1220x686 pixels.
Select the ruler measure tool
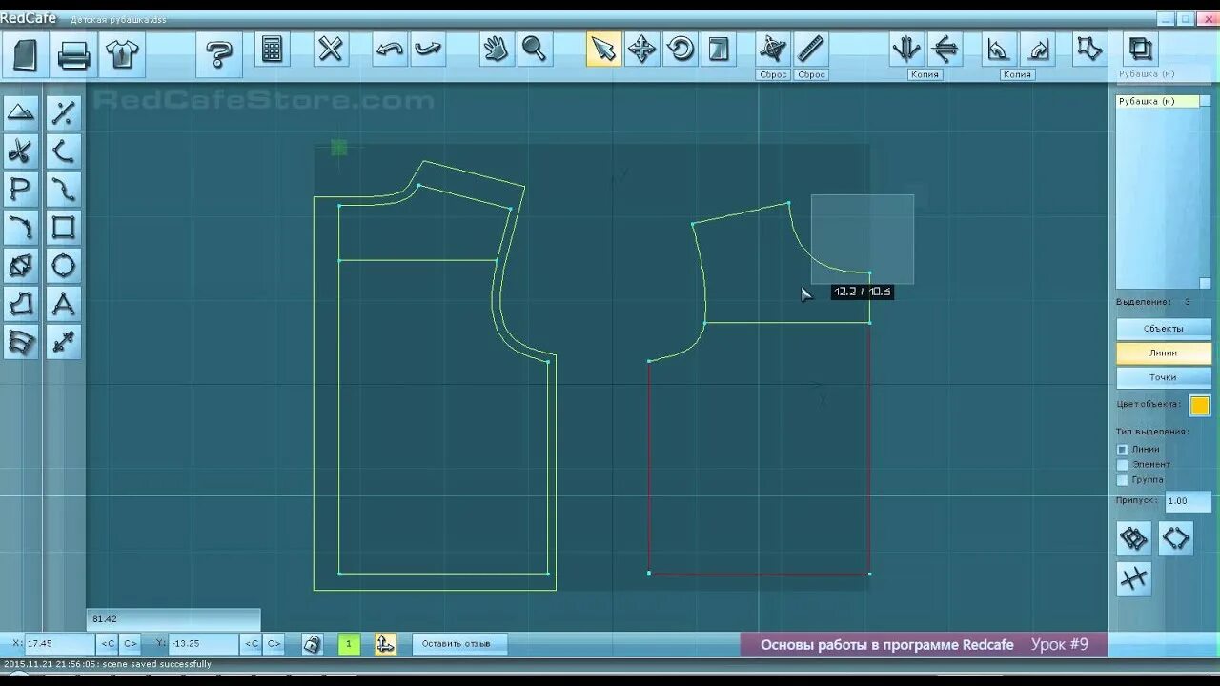[x=810, y=50]
